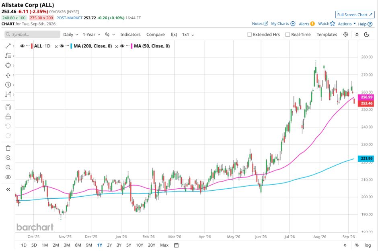Image resolution: width=378 pixels, height=251 pixels.
Task: Click the trash can delete drawings icon
Action: point(8,148)
